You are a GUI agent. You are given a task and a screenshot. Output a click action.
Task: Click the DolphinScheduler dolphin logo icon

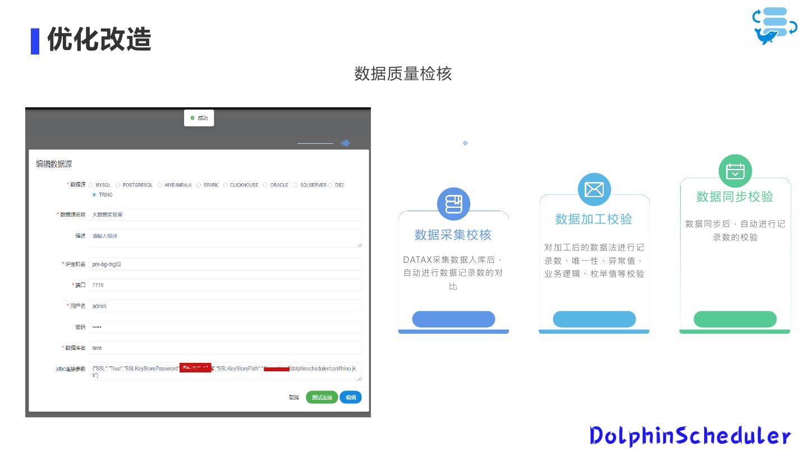774,25
